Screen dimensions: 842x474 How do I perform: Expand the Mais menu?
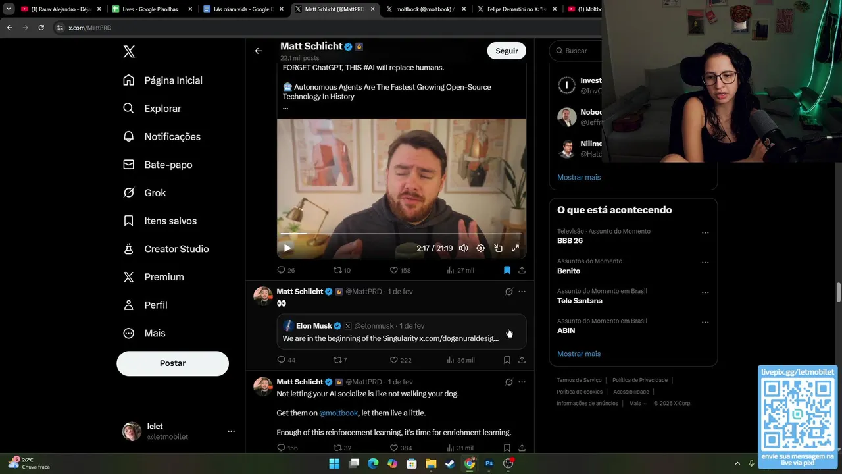[x=145, y=333]
